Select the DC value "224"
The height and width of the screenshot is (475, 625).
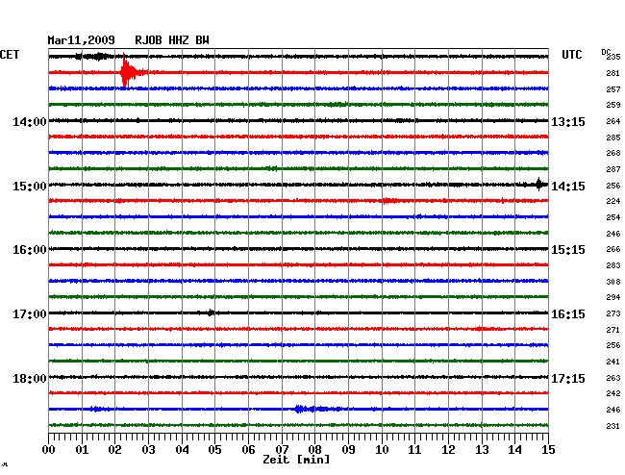(x=613, y=201)
